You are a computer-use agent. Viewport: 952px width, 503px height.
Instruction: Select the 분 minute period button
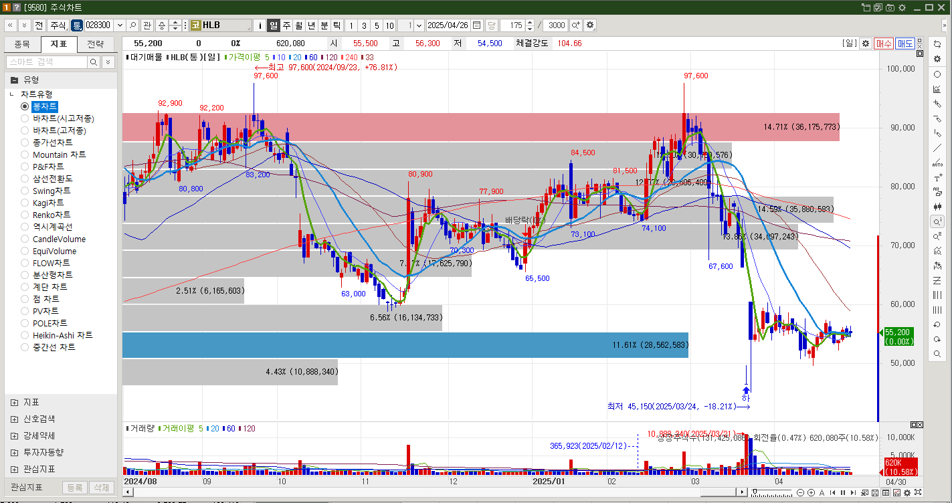pos(324,25)
